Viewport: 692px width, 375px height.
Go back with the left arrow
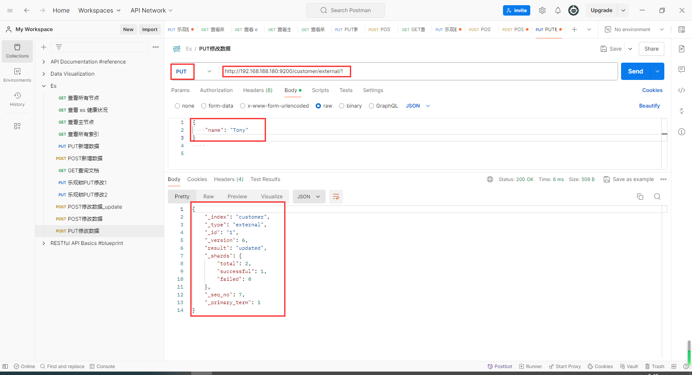tap(27, 10)
